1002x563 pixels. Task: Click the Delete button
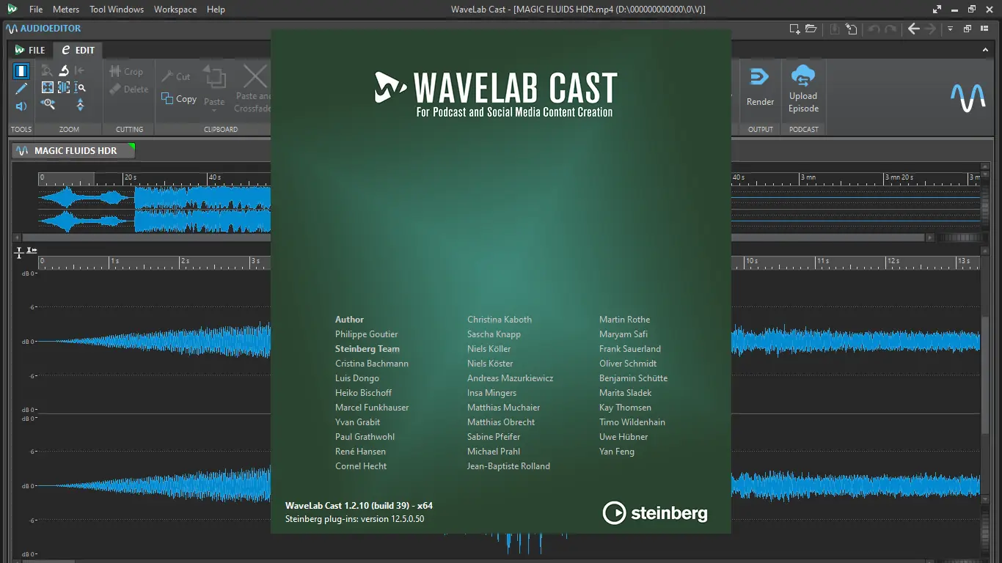(x=128, y=89)
